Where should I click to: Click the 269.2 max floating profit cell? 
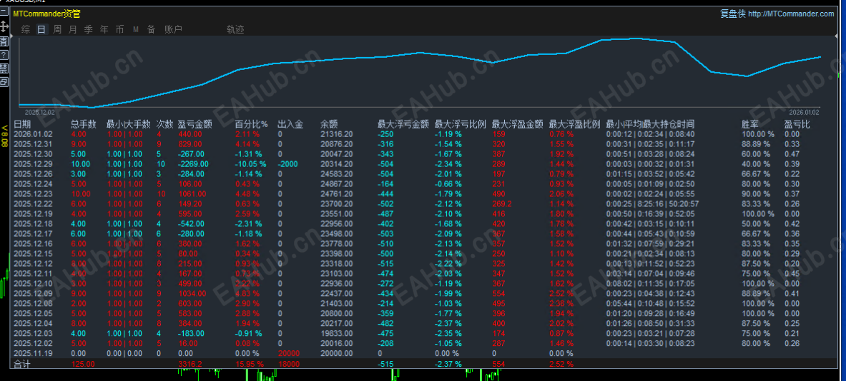tap(502, 204)
